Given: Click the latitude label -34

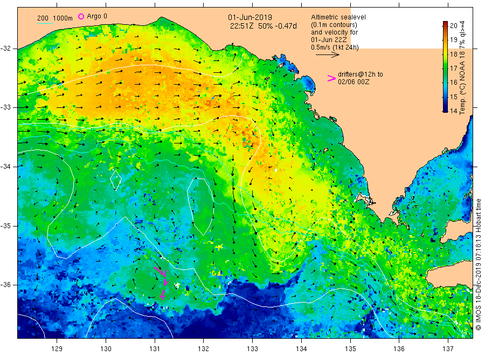Looking at the screenshot, I should coord(5,167).
